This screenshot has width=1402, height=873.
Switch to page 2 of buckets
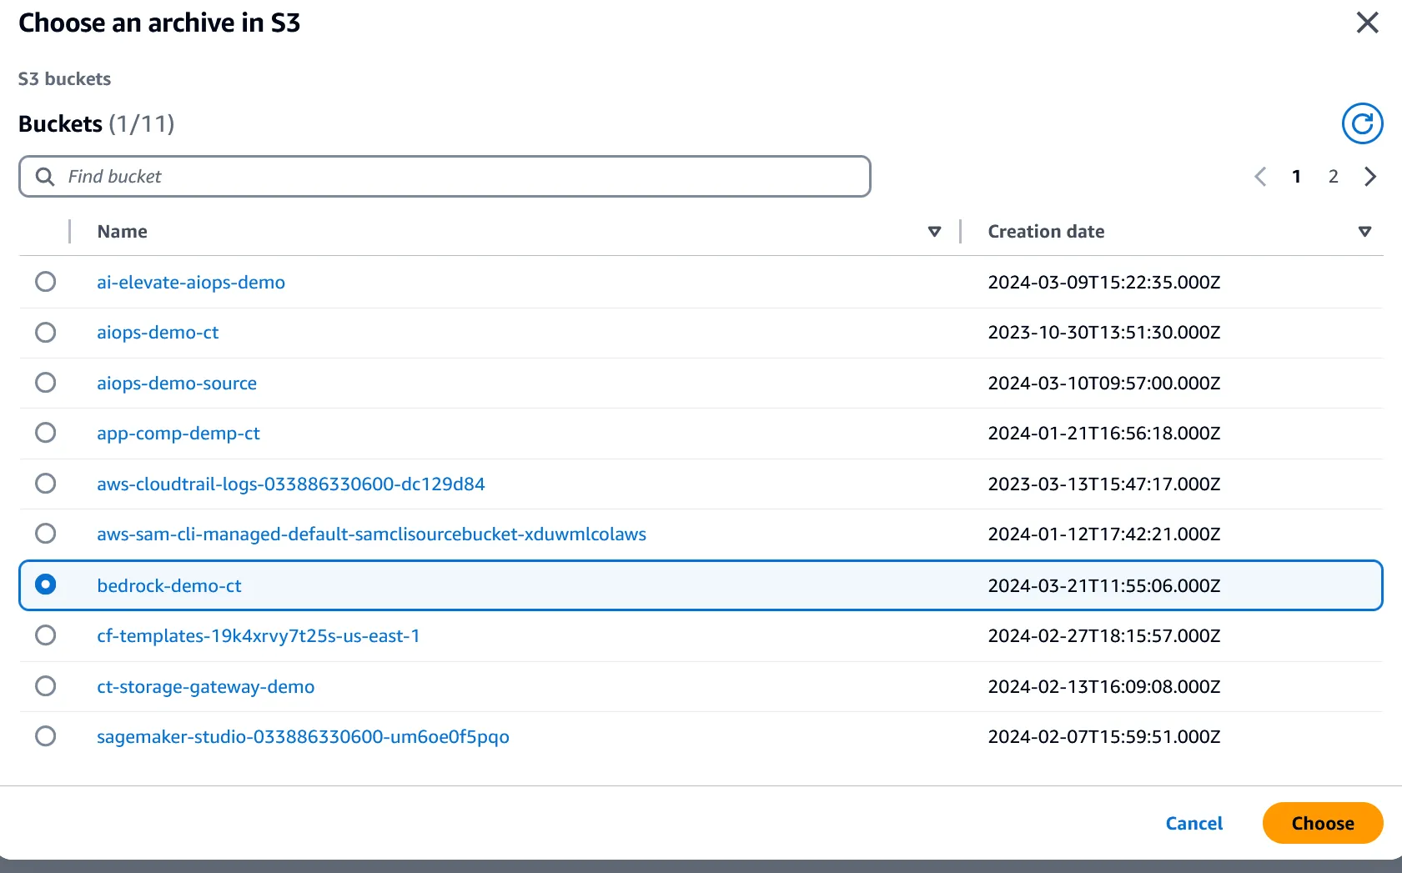click(1333, 177)
